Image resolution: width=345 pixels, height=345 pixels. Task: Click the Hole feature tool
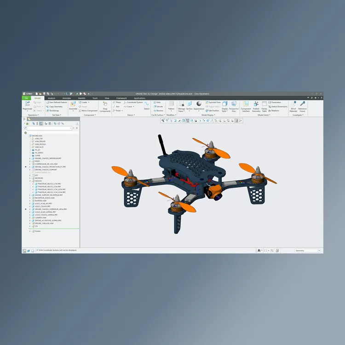coord(157,102)
